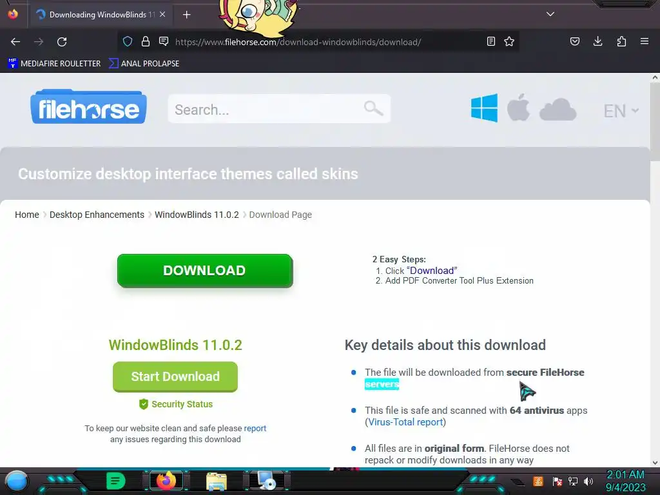Click the 'Download Page' breadcrumb text

(280, 215)
